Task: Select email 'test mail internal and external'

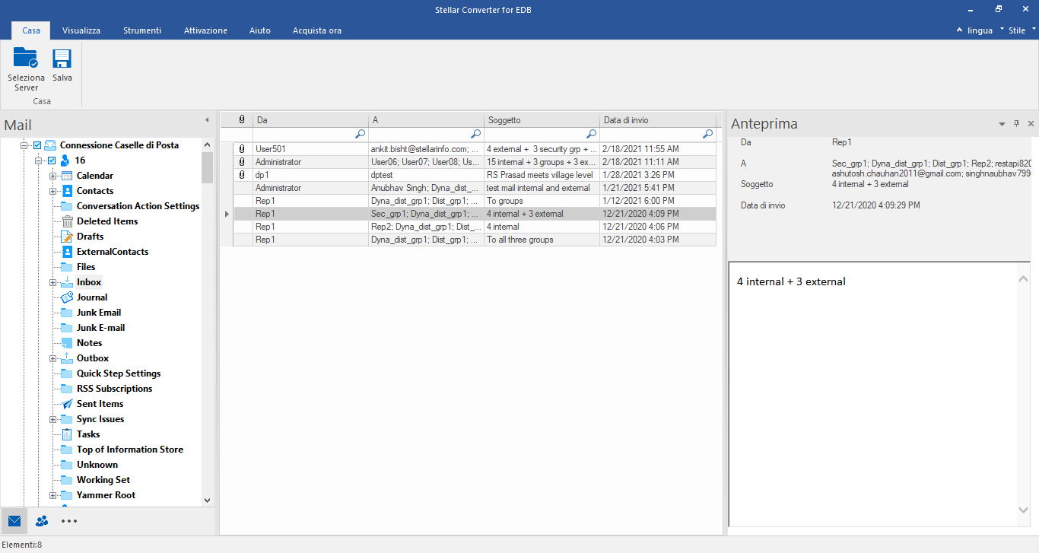Action: coord(475,188)
